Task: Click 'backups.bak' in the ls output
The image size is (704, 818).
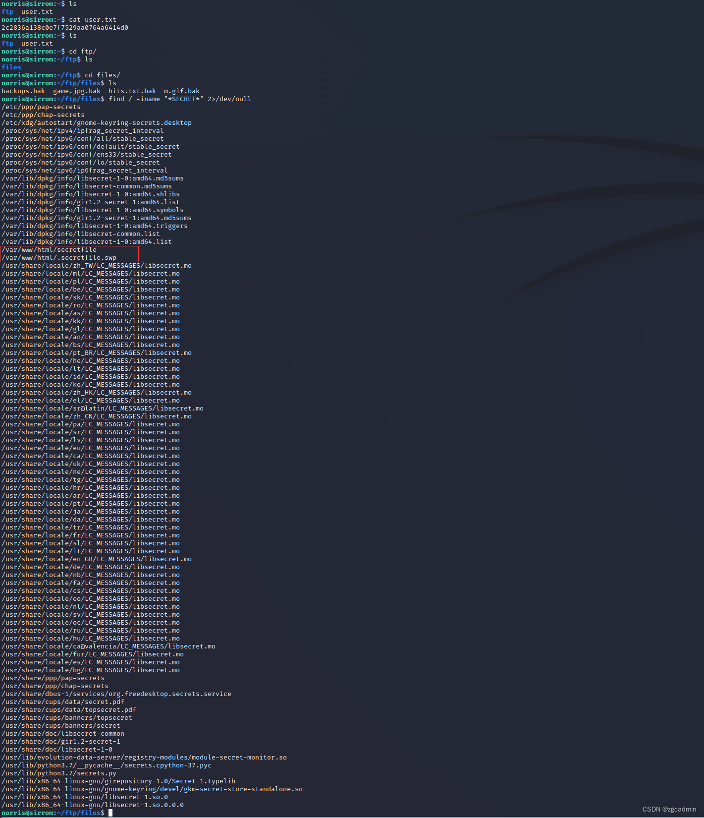Action: coord(23,91)
